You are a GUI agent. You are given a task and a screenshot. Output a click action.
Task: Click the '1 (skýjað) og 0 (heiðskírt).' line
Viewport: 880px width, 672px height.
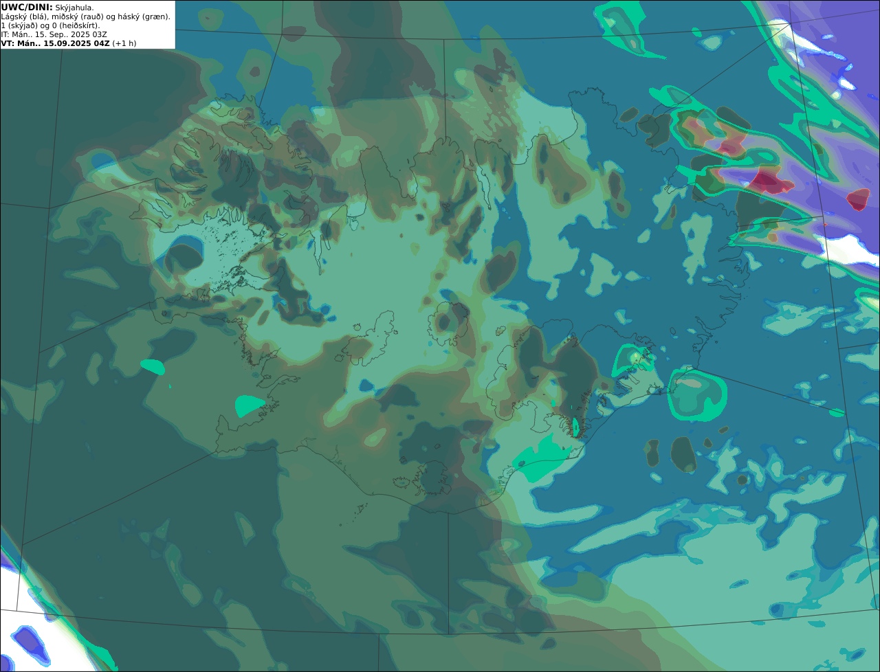coord(50,25)
